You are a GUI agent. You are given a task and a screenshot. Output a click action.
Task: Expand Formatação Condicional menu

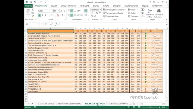[114, 10]
